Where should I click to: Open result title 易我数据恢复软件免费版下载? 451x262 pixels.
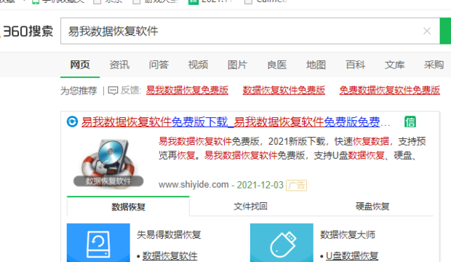(x=155, y=122)
